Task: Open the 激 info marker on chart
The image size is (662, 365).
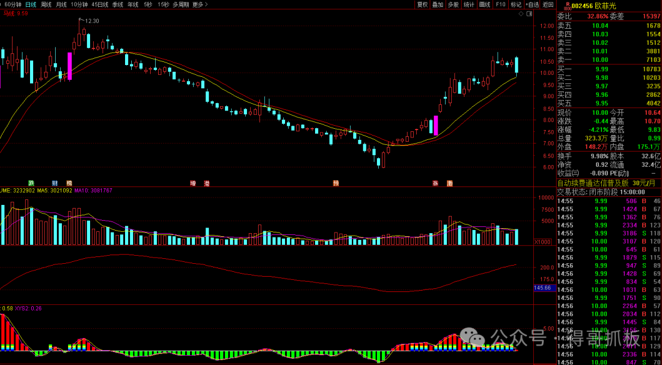Action: [x=450, y=183]
